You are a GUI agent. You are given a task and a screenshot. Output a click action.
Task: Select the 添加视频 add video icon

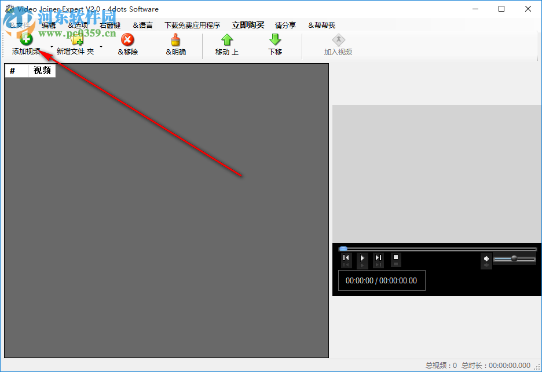(25, 39)
